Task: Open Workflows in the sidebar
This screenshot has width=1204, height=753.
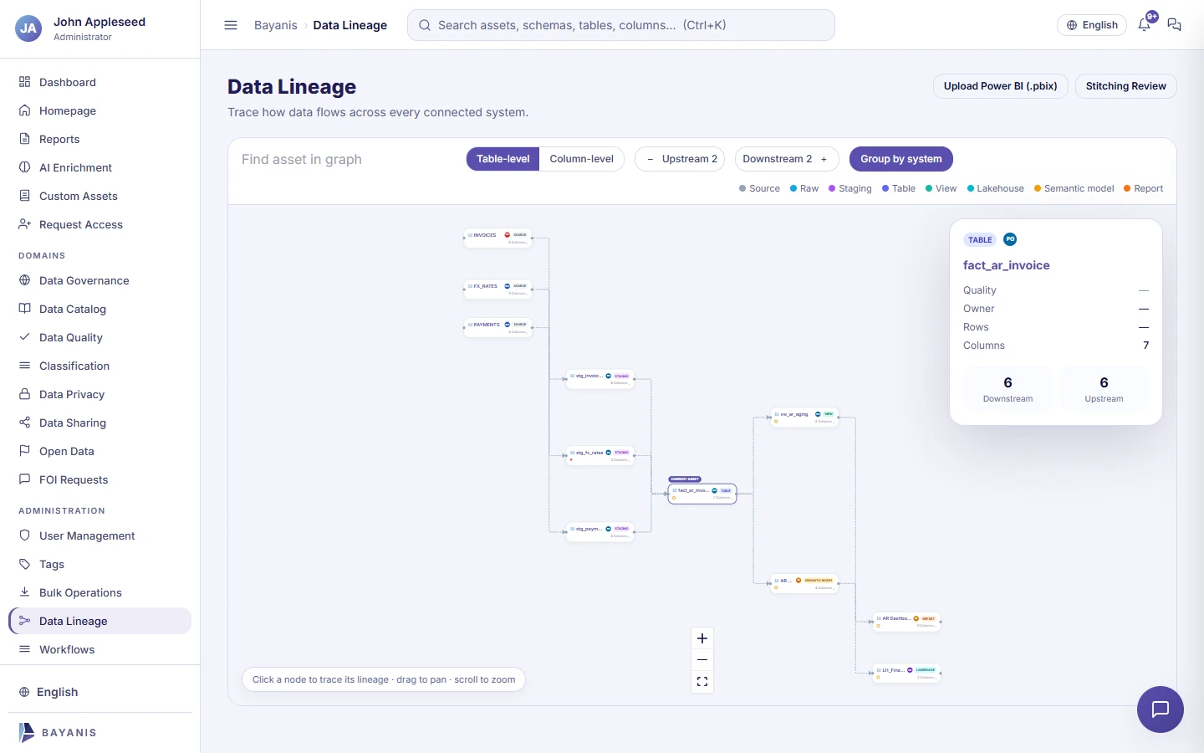Action: pyautogui.click(x=99, y=649)
